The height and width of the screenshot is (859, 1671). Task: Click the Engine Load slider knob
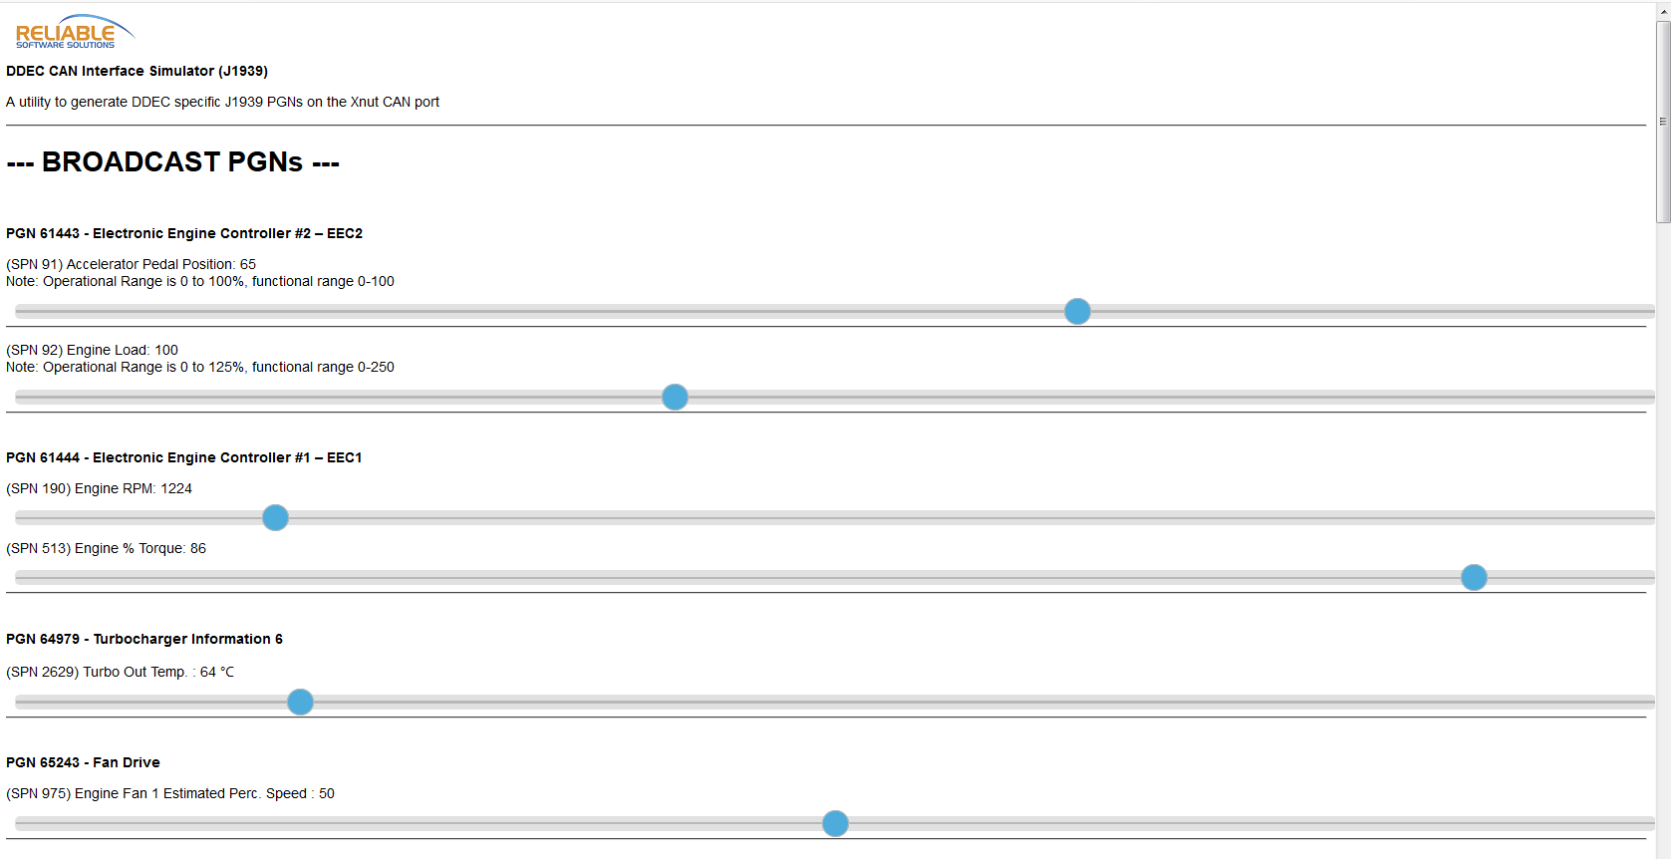675,398
